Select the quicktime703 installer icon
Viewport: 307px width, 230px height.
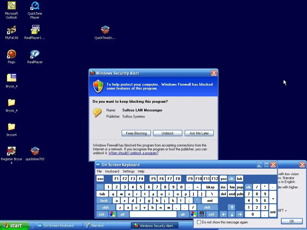coord(35,154)
